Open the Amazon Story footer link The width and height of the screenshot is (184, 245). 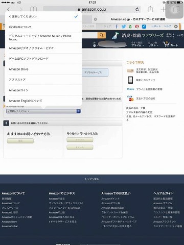pyautogui.click(x=9, y=222)
